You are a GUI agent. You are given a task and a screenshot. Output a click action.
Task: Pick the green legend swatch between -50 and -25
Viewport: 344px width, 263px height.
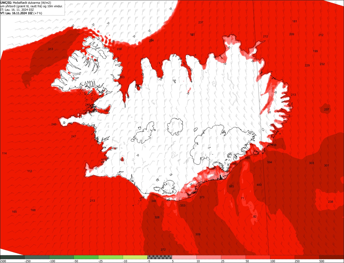(86, 257)
